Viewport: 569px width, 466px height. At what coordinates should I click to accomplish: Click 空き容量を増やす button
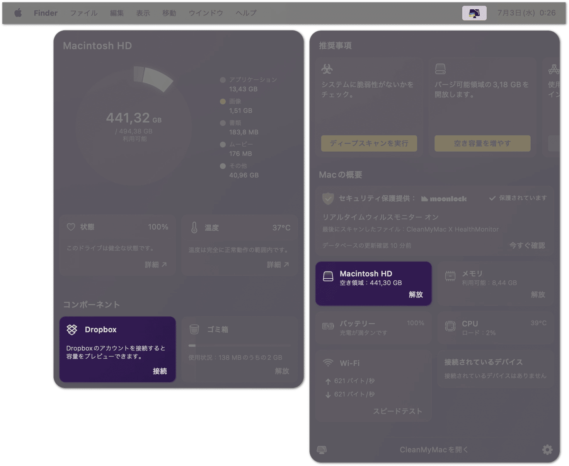(482, 143)
